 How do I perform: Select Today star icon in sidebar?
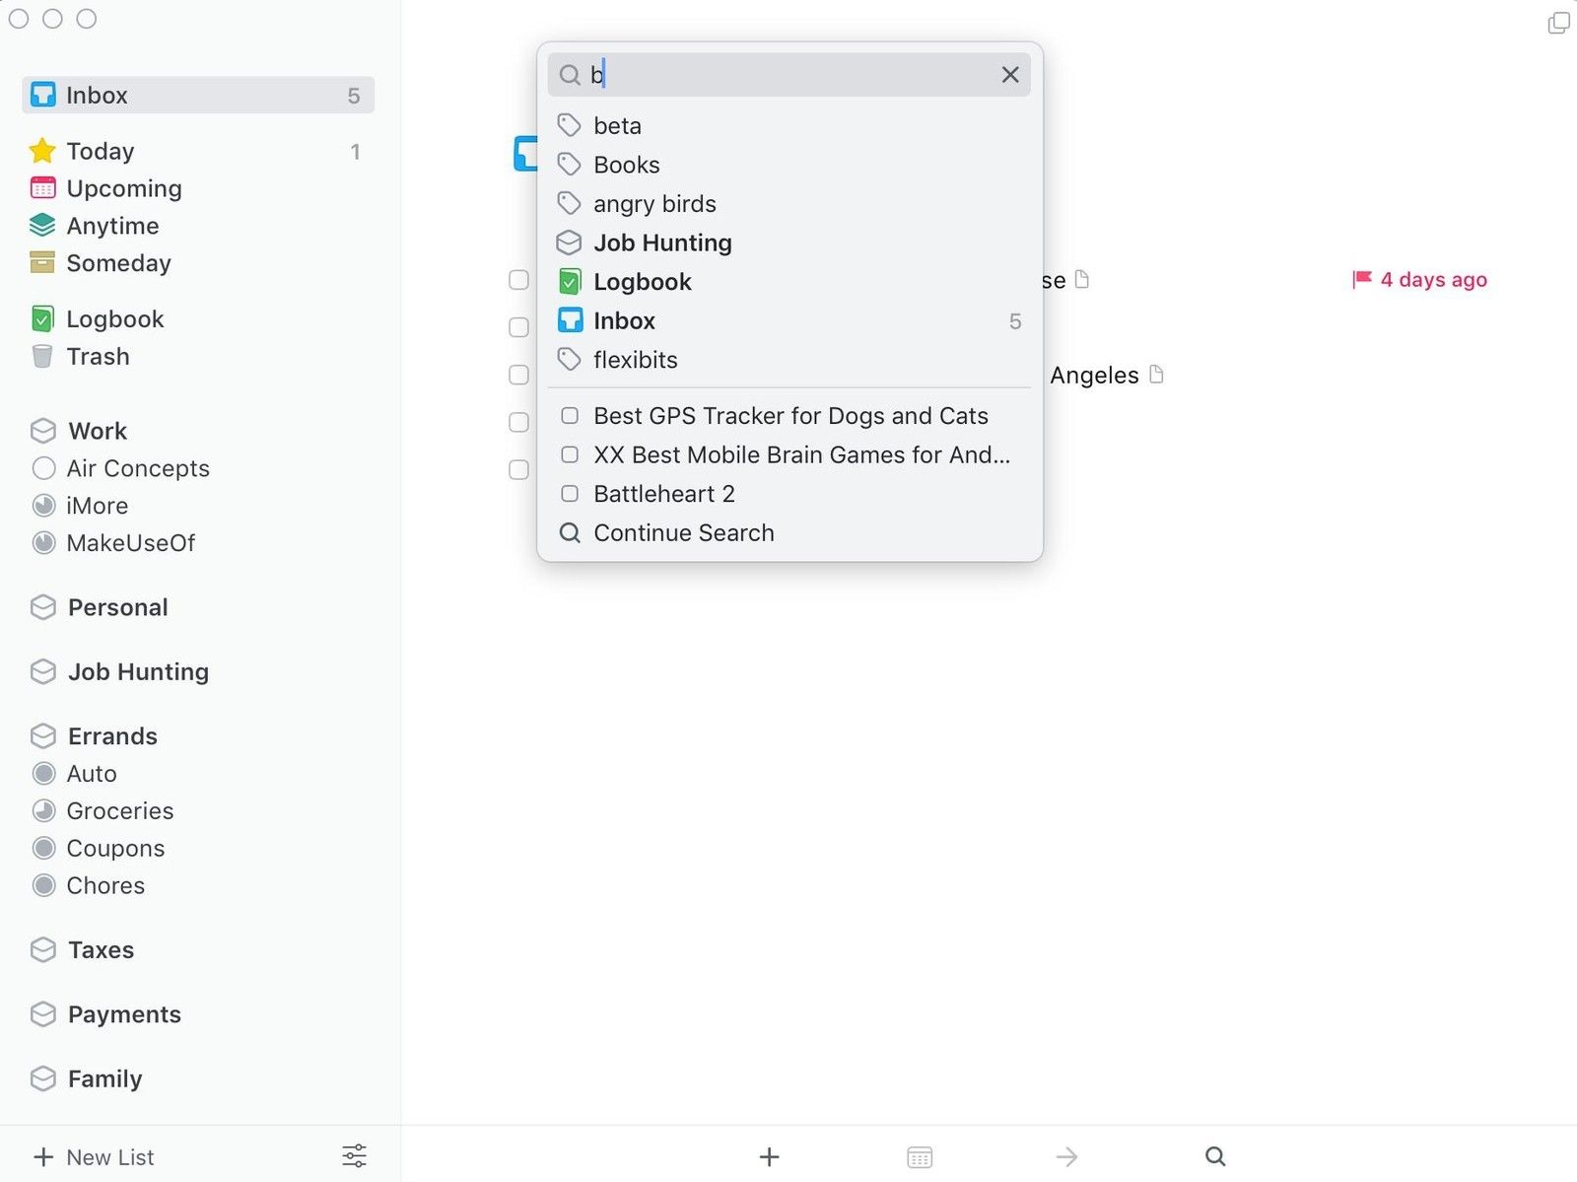click(42, 151)
